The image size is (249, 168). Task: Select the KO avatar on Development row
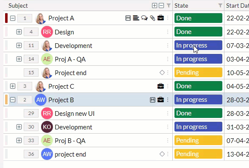(47, 127)
